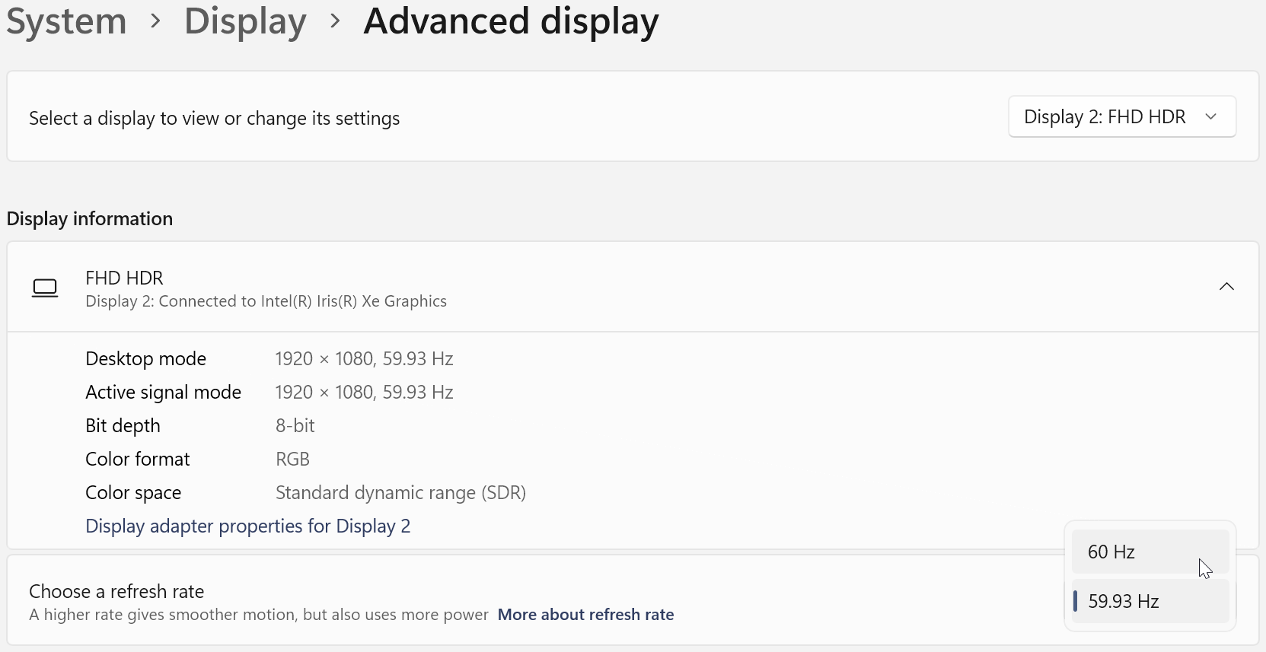Choose the 59.93 Hz refresh rate option
1266x652 pixels.
[1150, 601]
